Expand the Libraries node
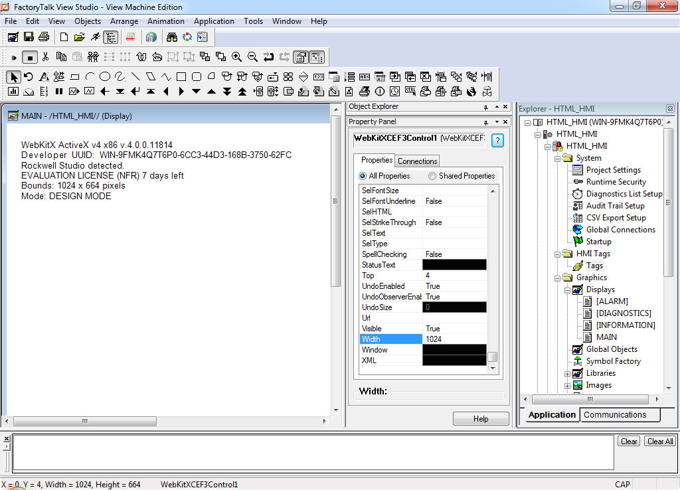 (x=567, y=374)
